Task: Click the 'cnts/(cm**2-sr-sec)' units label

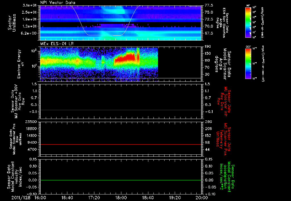Action: 262,22
